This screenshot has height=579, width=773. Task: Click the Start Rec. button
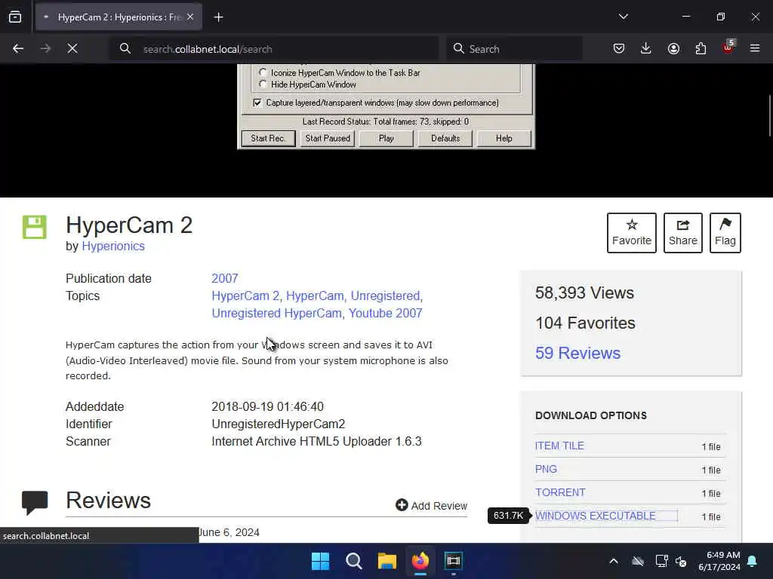tap(268, 139)
